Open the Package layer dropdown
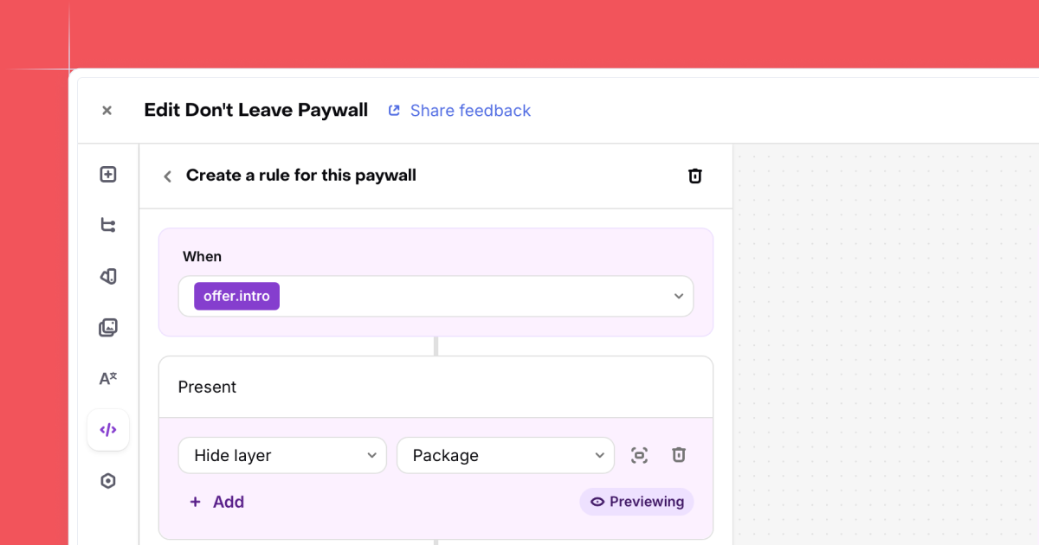 click(x=506, y=456)
